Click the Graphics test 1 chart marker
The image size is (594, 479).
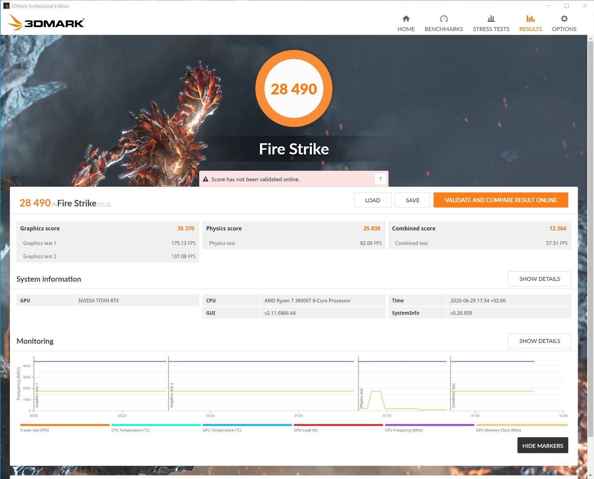pos(37,396)
